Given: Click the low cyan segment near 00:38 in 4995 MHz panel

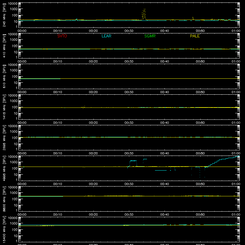Looking at the screenshot, I should point(161,170).
